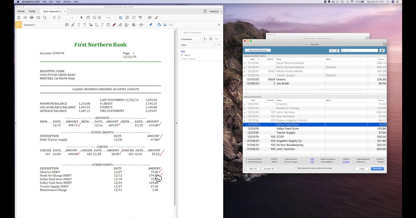Click the email envelope icon in Acrobat toolbar
Viewport: 416px width, 218px height.
pyautogui.click(x=38, y=18)
